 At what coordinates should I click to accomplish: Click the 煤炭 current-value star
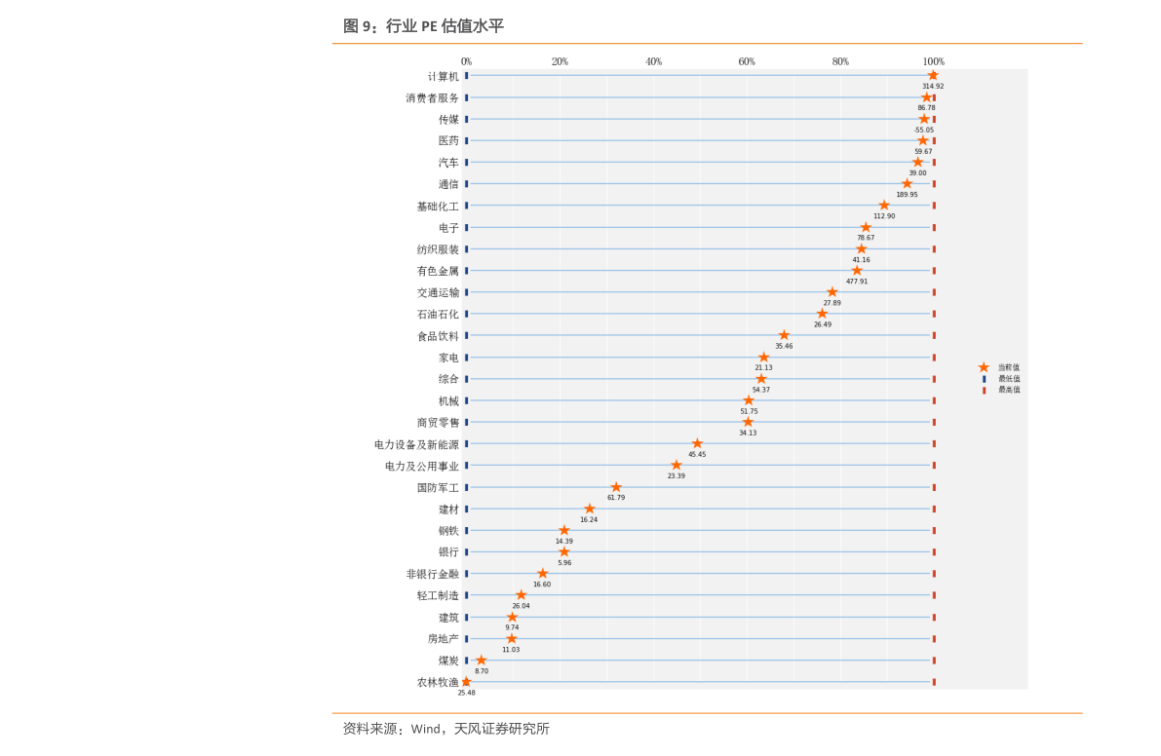(x=481, y=661)
